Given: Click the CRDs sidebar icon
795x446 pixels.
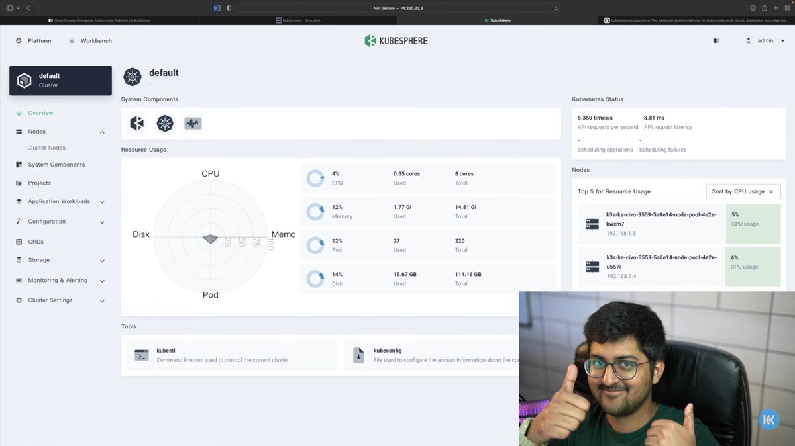Looking at the screenshot, I should tap(19, 242).
